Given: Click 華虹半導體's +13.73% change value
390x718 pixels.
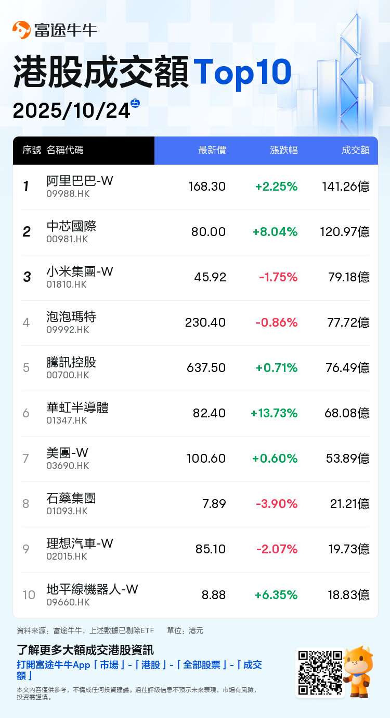Looking at the screenshot, I should 274,413.
